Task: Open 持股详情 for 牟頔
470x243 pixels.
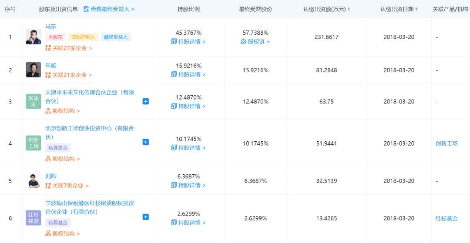Action: (188, 75)
